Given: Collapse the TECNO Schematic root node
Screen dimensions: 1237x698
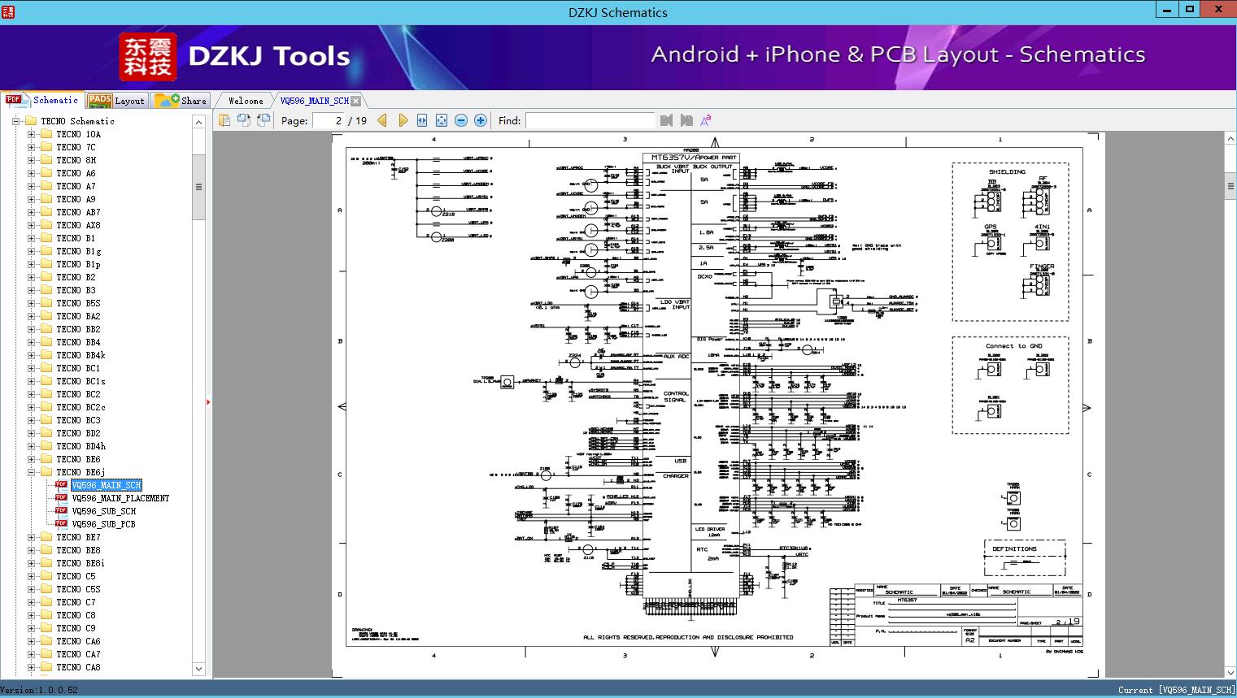Looking at the screenshot, I should click(15, 121).
